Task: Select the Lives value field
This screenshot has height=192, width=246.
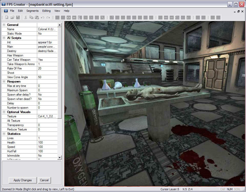Action: tap(47, 138)
